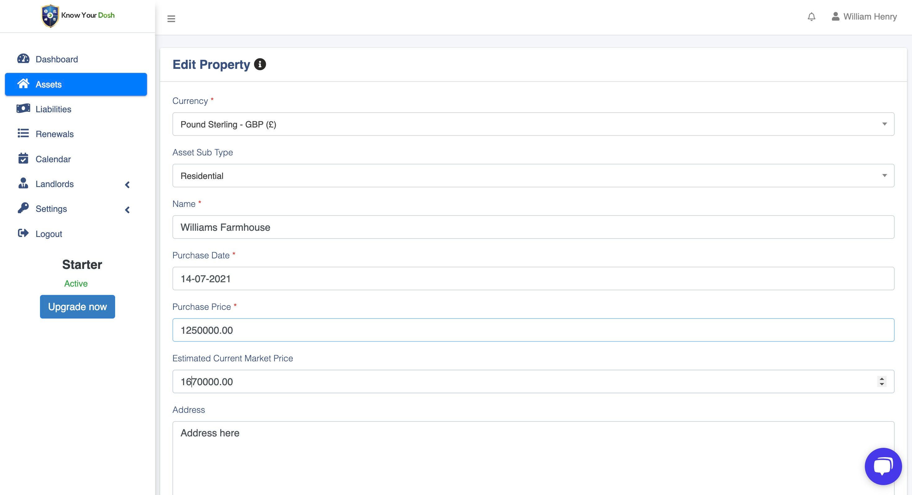Go to Liabilities in sidebar

53,109
